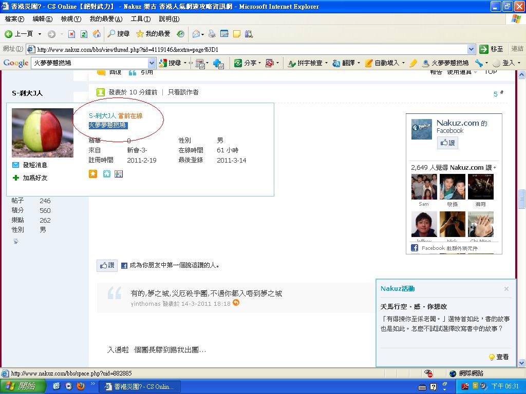
Task: Open the 我的最愛 favorites star button
Action: 153,34
